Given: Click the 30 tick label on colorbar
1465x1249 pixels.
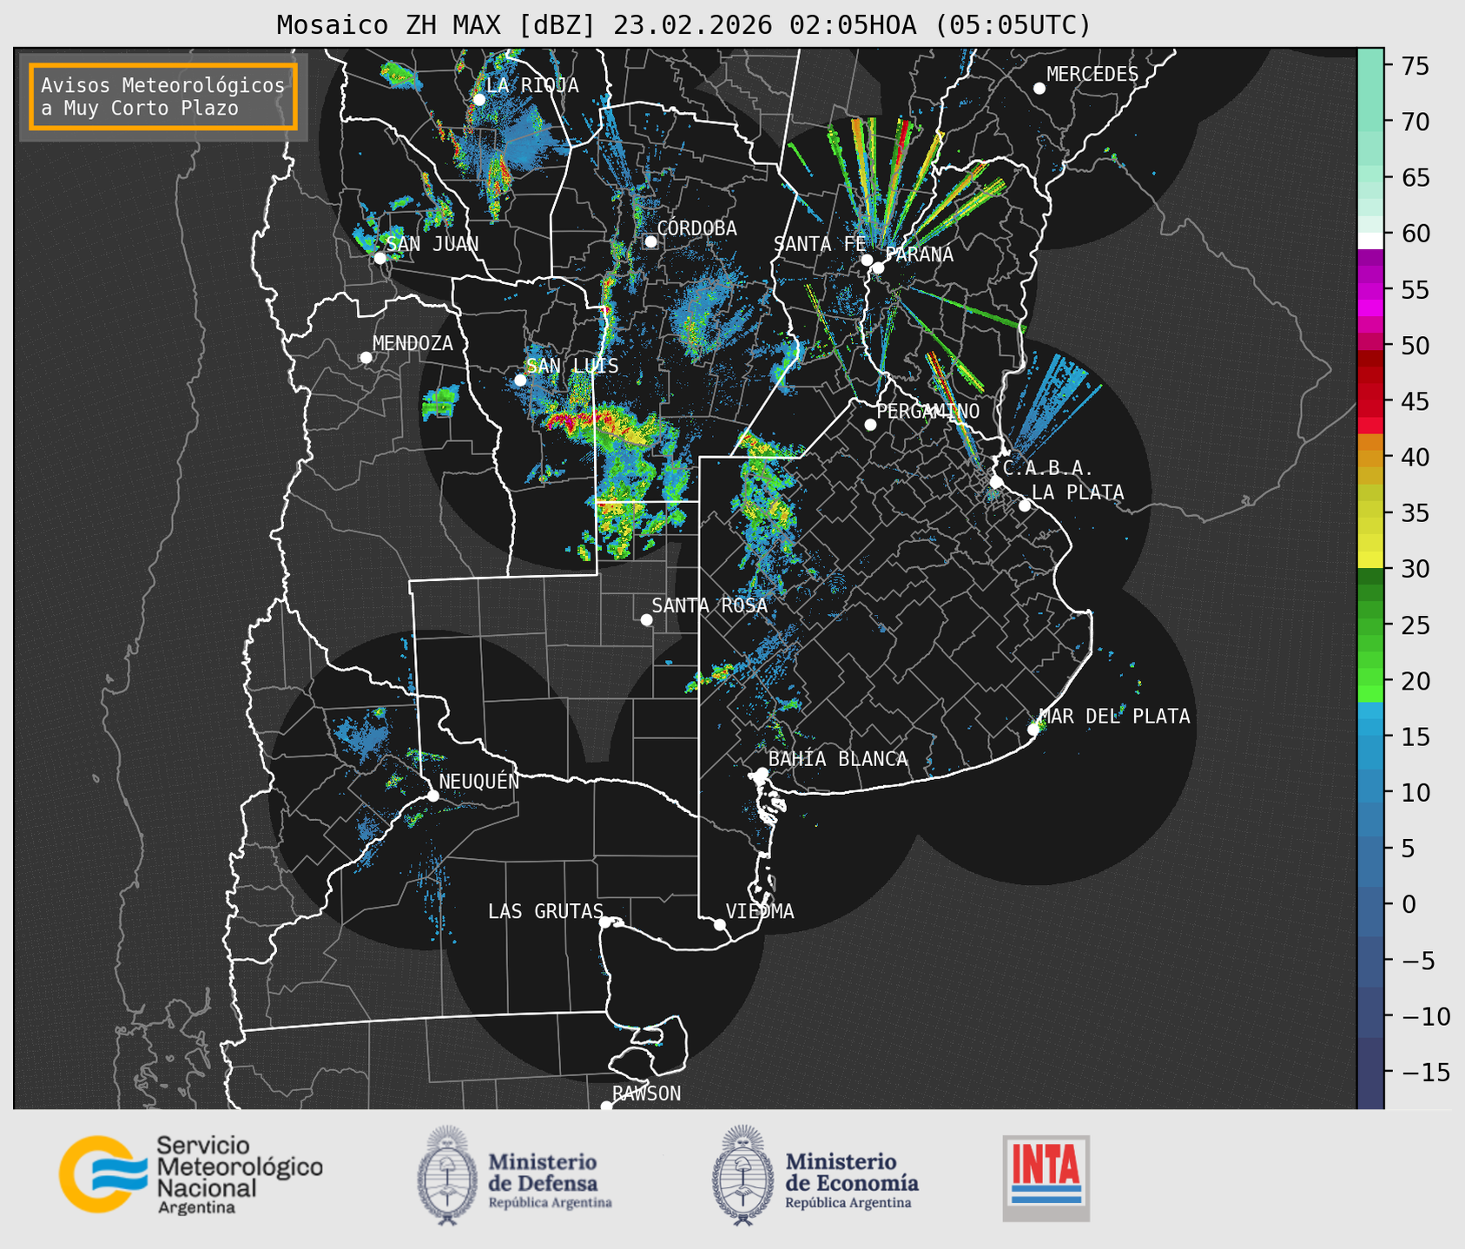Looking at the screenshot, I should (1415, 569).
